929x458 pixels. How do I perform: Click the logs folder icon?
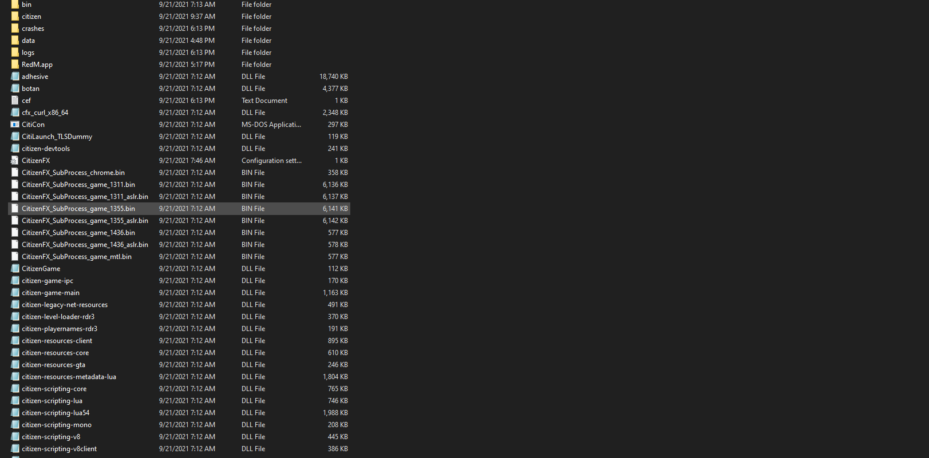[x=15, y=52]
